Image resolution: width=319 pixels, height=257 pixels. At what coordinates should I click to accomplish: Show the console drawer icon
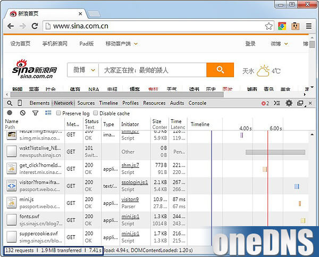[276, 103]
